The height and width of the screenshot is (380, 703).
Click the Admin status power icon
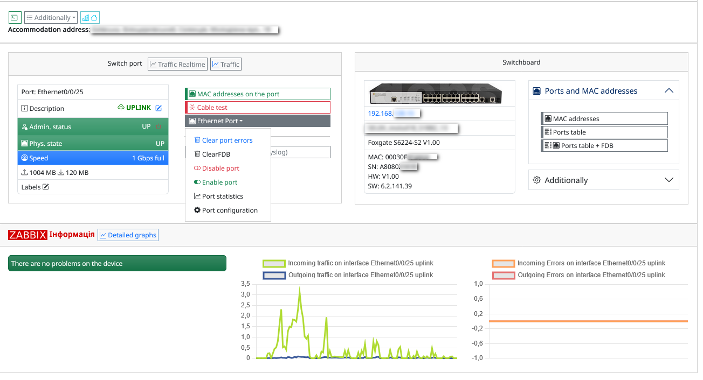[x=158, y=127]
